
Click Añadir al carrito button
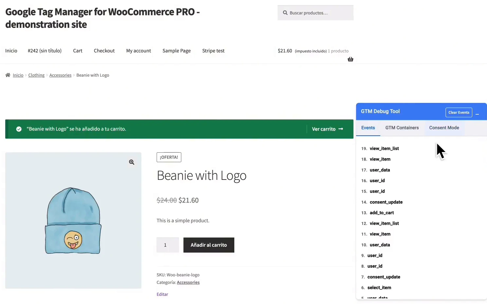(x=209, y=245)
